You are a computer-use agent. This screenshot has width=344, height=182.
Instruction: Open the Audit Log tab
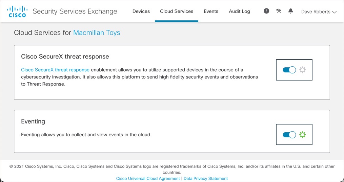click(x=239, y=12)
